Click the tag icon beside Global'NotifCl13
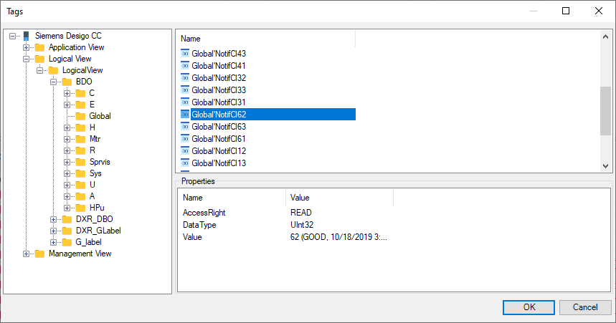 click(185, 163)
